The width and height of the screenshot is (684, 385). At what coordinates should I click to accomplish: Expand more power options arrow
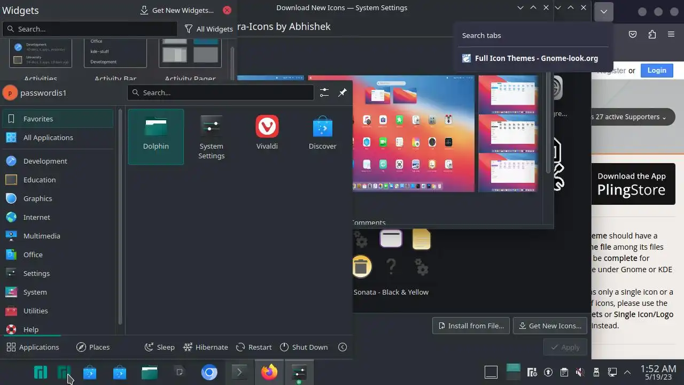coord(343,347)
